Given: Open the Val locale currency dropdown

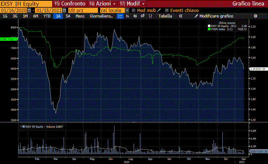Looking at the screenshot, I should [x=127, y=11].
